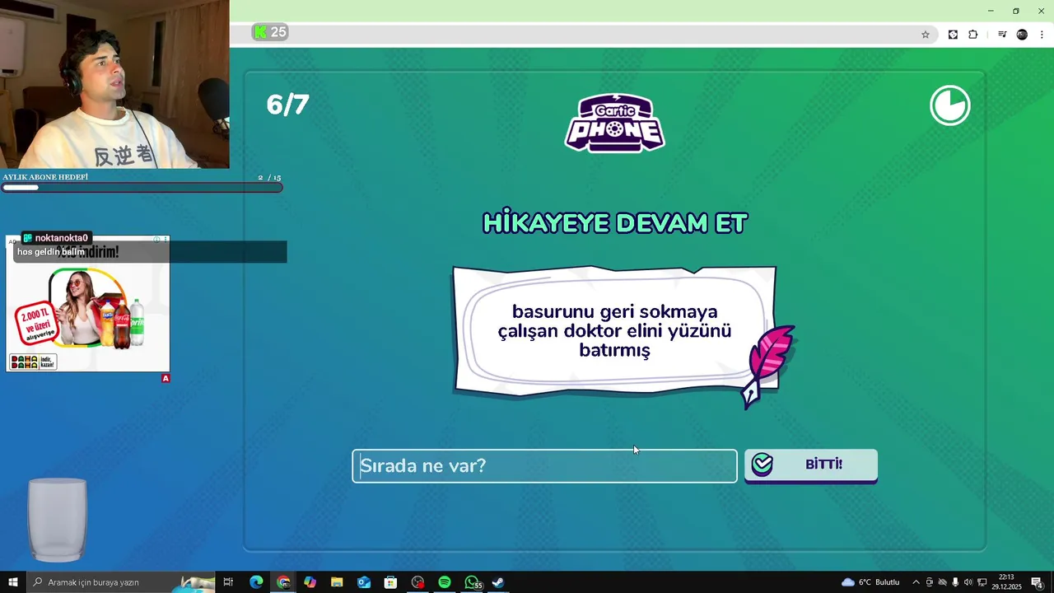Click the streamer webcam overlay
The width and height of the screenshot is (1054, 593).
tap(114, 84)
